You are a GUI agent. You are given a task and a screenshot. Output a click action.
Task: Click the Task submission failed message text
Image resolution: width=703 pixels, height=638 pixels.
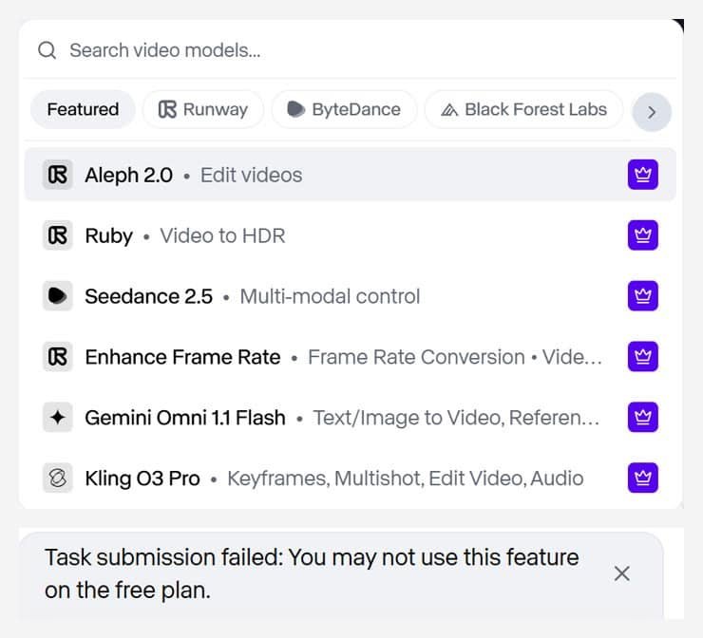[312, 574]
